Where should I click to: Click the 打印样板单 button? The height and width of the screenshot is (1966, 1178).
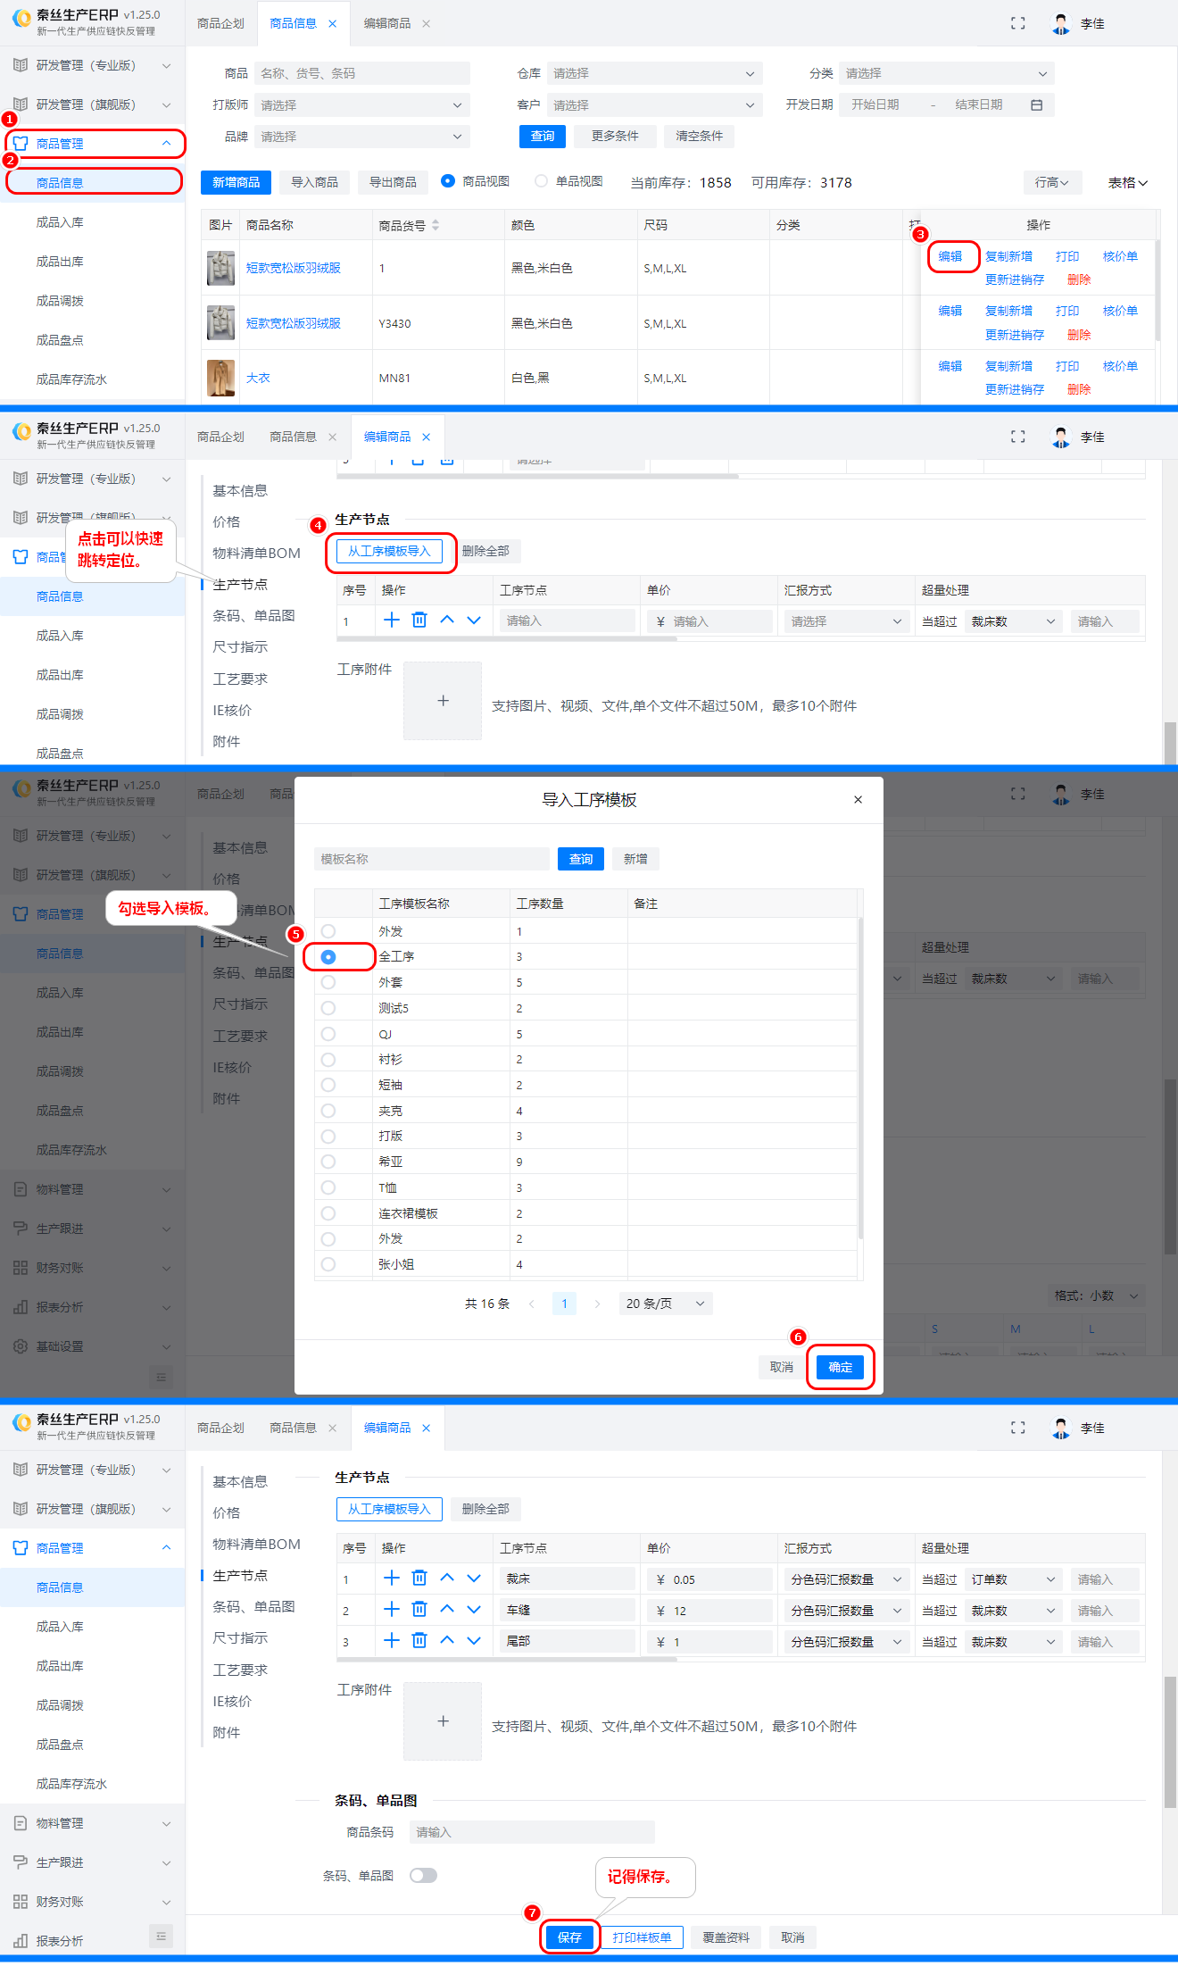642,1937
